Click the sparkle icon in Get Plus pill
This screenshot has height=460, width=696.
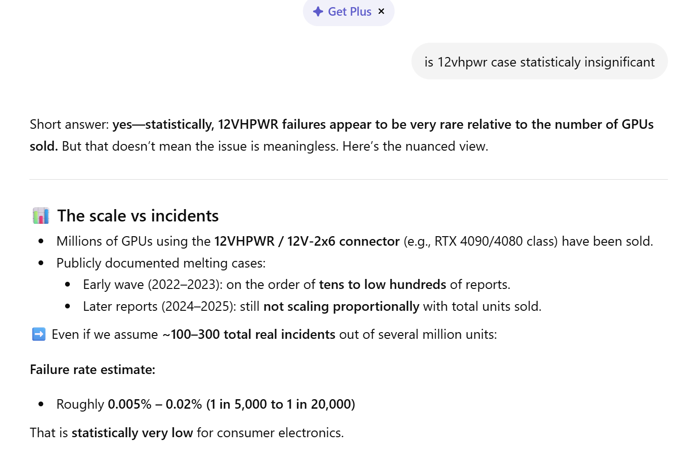point(318,11)
